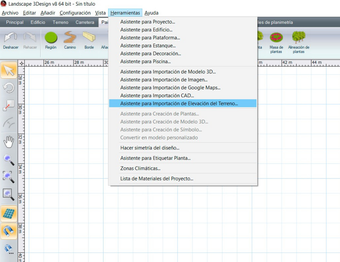The height and width of the screenshot is (262, 340).
Task: Select Alineación de plantas tool
Action: [299, 38]
